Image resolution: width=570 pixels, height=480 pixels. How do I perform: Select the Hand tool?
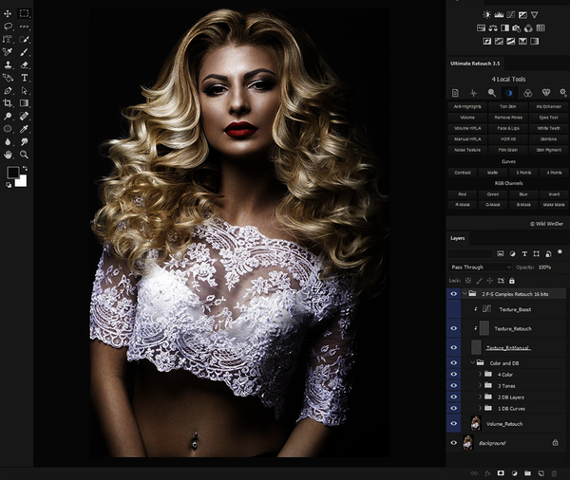click(x=8, y=155)
